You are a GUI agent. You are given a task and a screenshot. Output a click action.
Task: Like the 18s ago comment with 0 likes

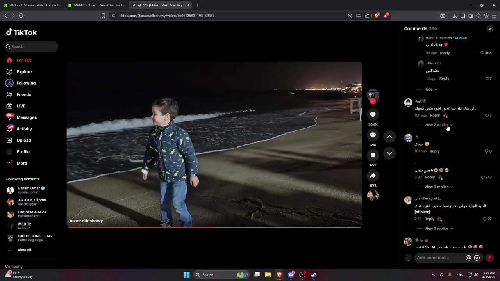(x=487, y=151)
